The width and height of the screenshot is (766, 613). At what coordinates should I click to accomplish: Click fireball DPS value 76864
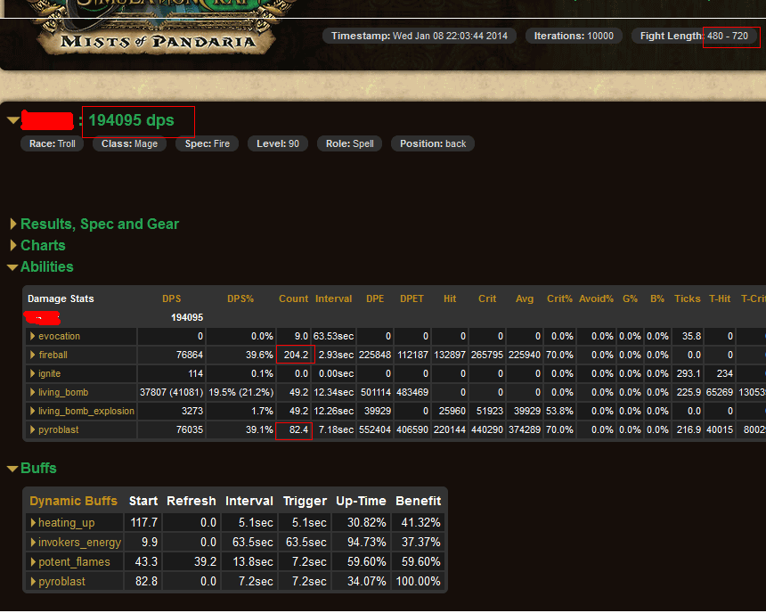[x=190, y=355]
